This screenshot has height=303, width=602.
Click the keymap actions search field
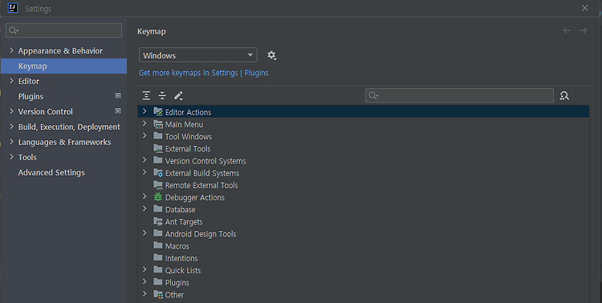point(459,95)
